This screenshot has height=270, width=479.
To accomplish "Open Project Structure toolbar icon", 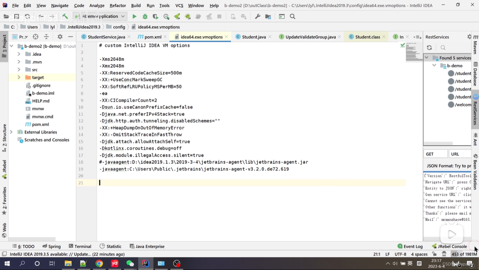I will point(268,16).
